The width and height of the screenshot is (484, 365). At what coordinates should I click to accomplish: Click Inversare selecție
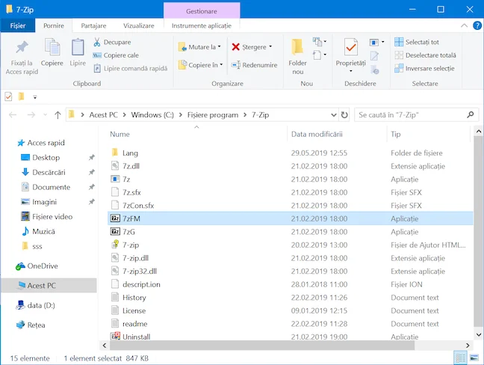[424, 68]
